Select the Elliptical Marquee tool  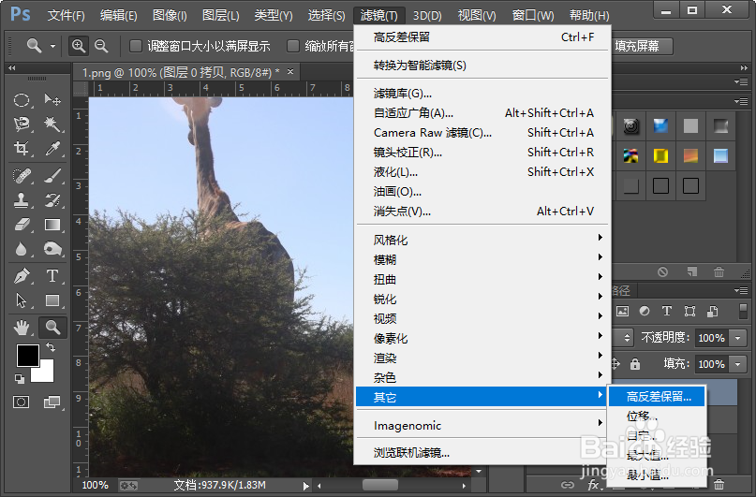pos(22,100)
